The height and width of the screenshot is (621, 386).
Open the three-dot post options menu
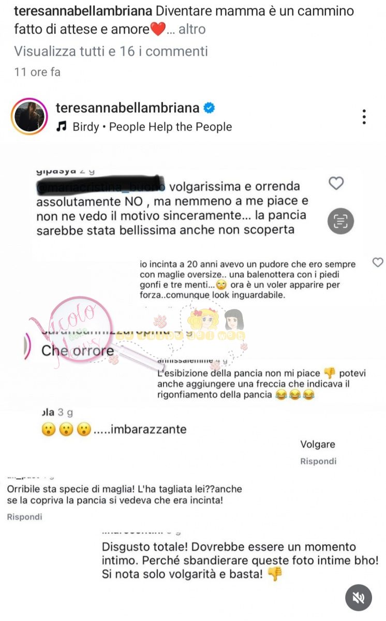364,117
